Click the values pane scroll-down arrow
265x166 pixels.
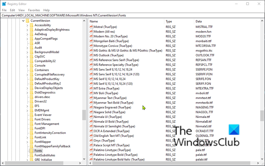(262, 159)
